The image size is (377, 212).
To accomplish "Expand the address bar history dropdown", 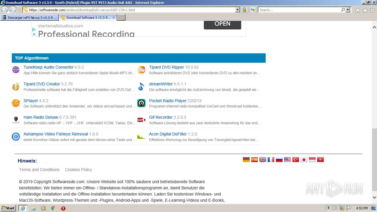I will (238, 10).
